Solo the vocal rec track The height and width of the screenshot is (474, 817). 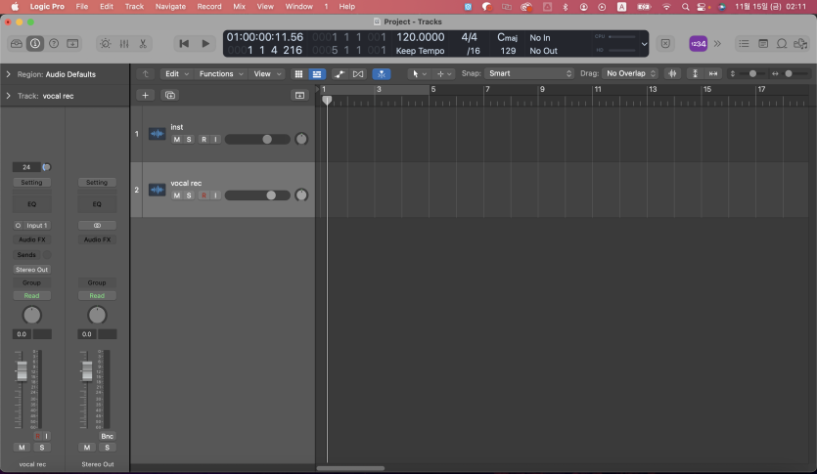(190, 195)
